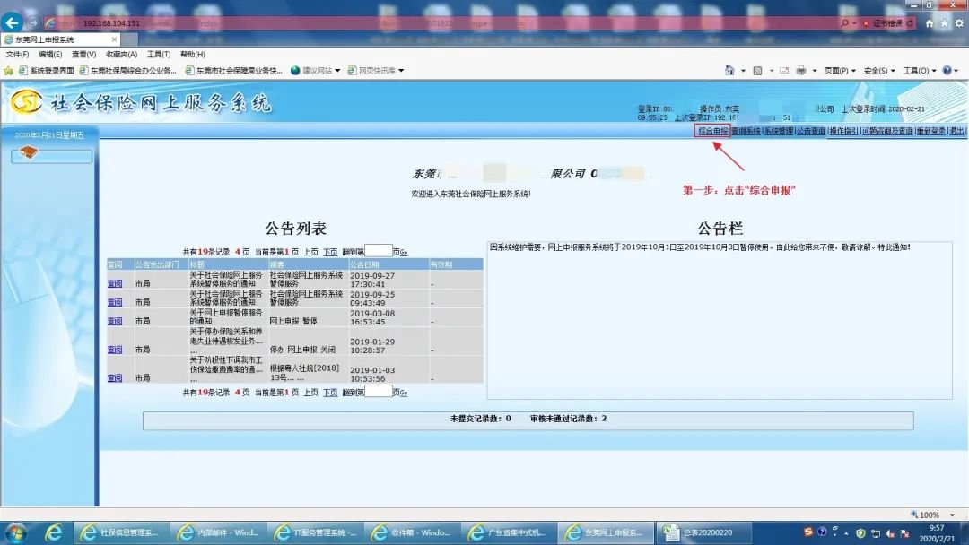Close the 东莞网上申报系统 browser tab
Screen dimensions: 969x545
pos(114,39)
